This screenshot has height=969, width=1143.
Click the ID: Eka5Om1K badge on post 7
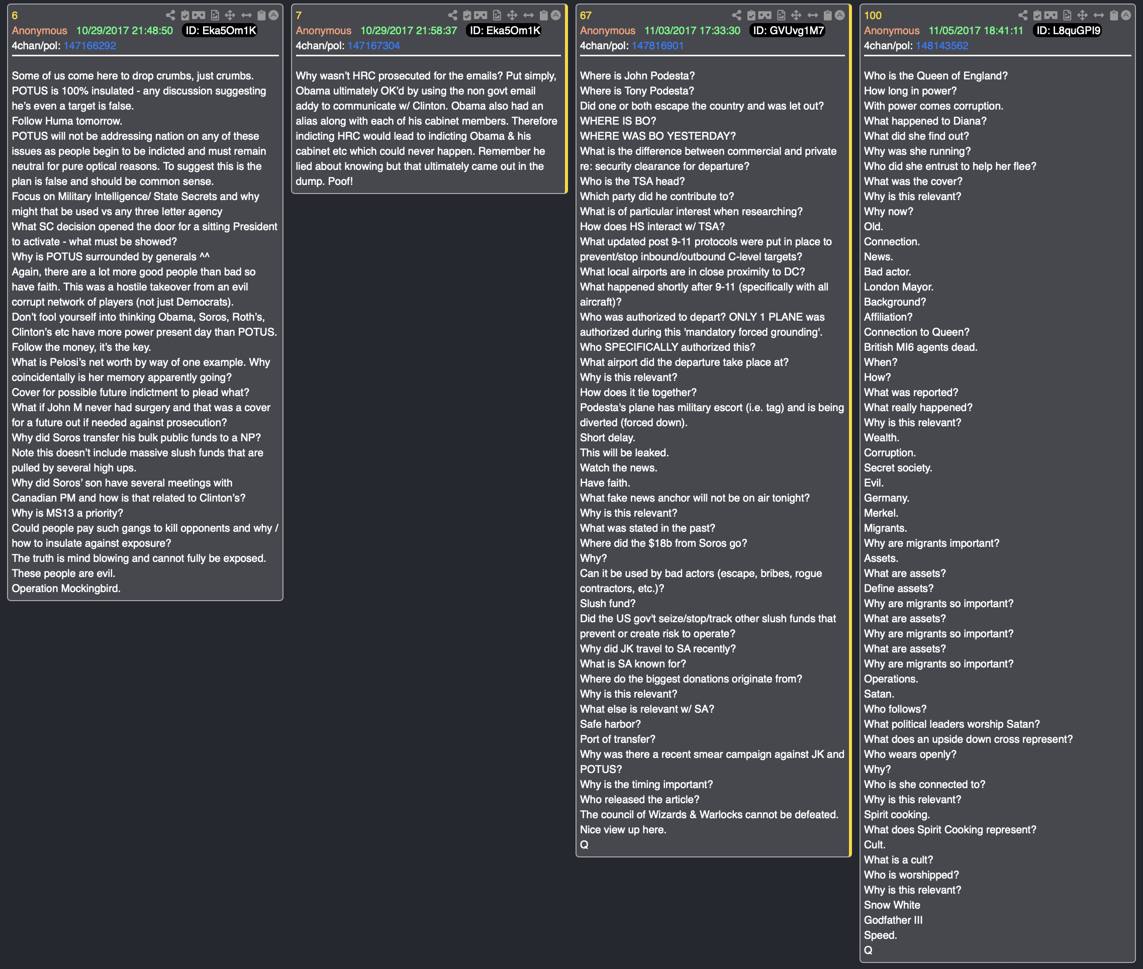(504, 30)
